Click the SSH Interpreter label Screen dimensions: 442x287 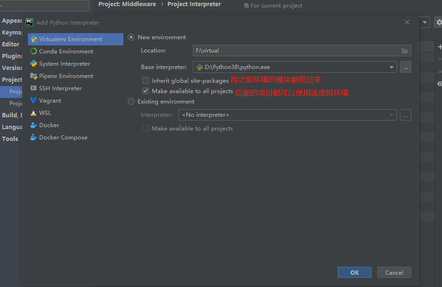coord(61,88)
